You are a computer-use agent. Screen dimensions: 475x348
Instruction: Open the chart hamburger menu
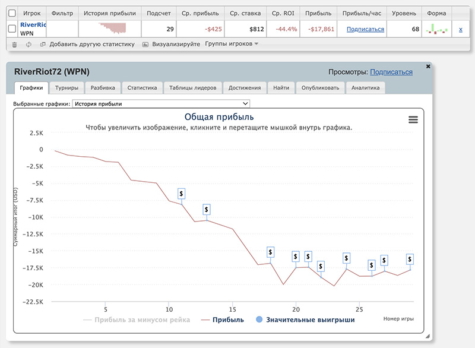[x=413, y=119]
